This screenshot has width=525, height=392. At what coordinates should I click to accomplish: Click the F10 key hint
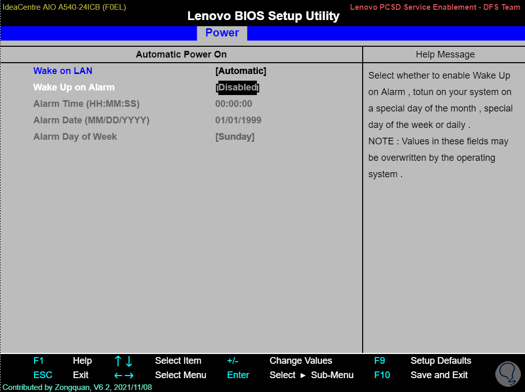tap(382, 375)
